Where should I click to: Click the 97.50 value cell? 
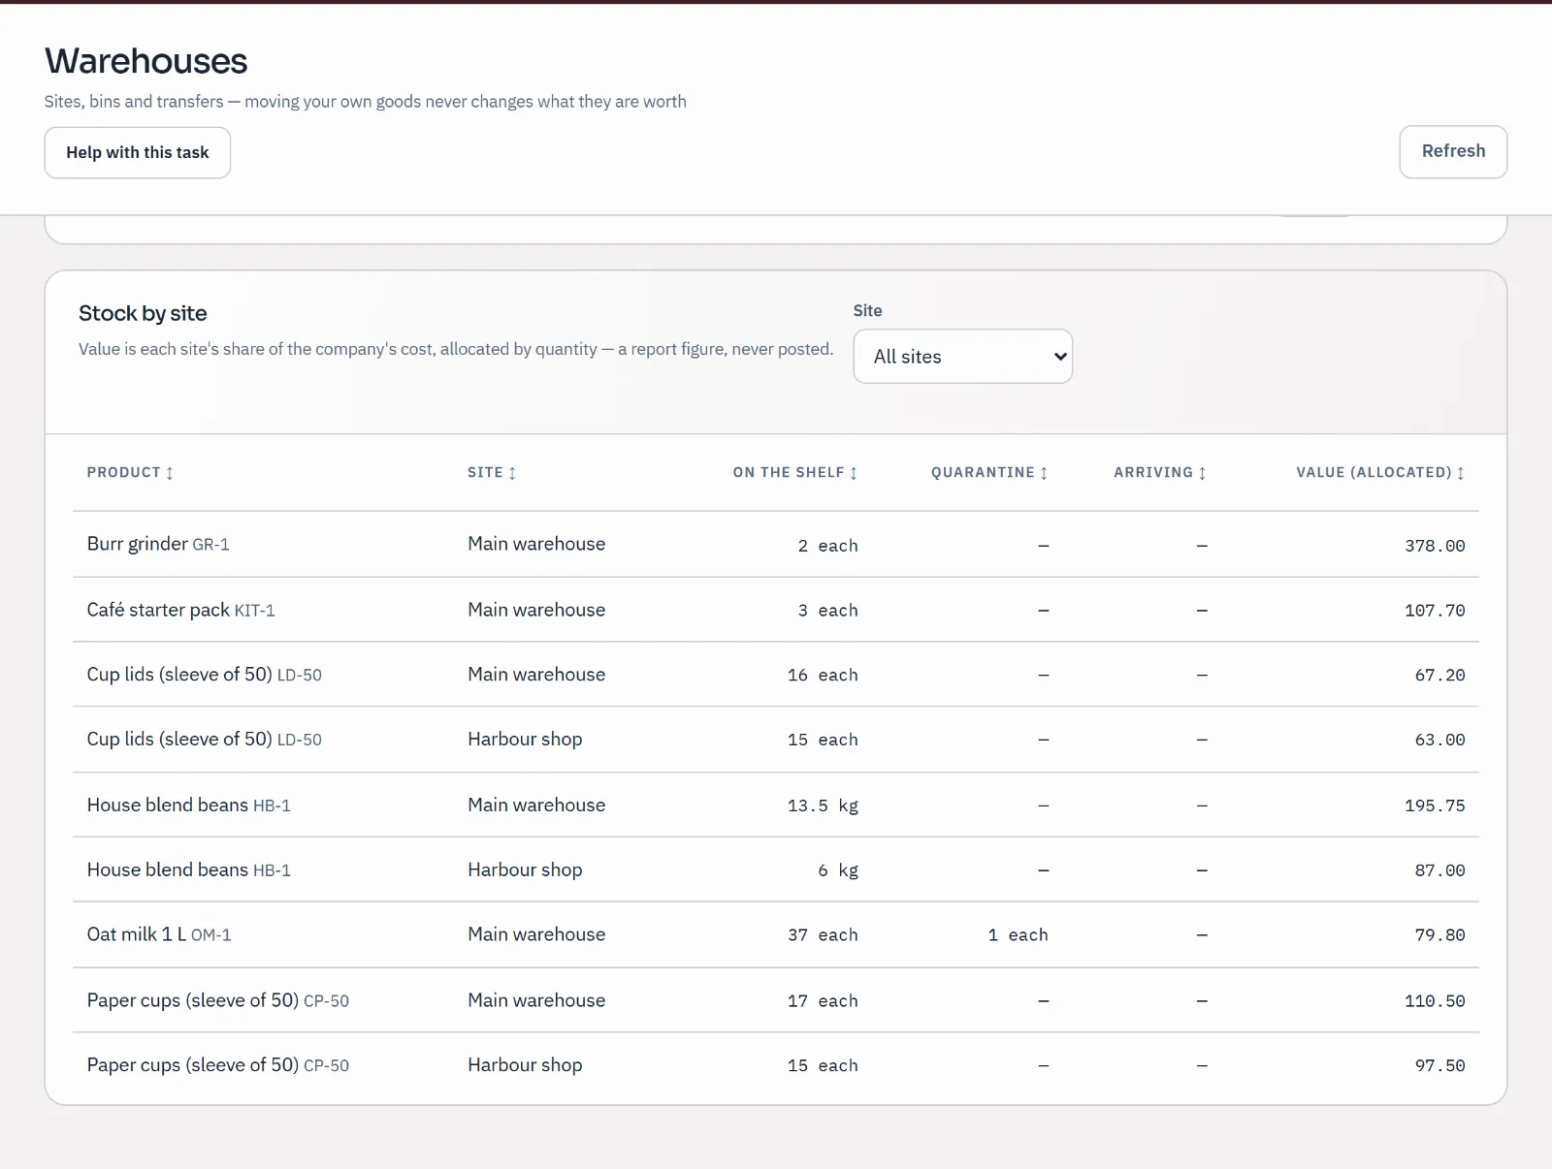point(1439,1066)
